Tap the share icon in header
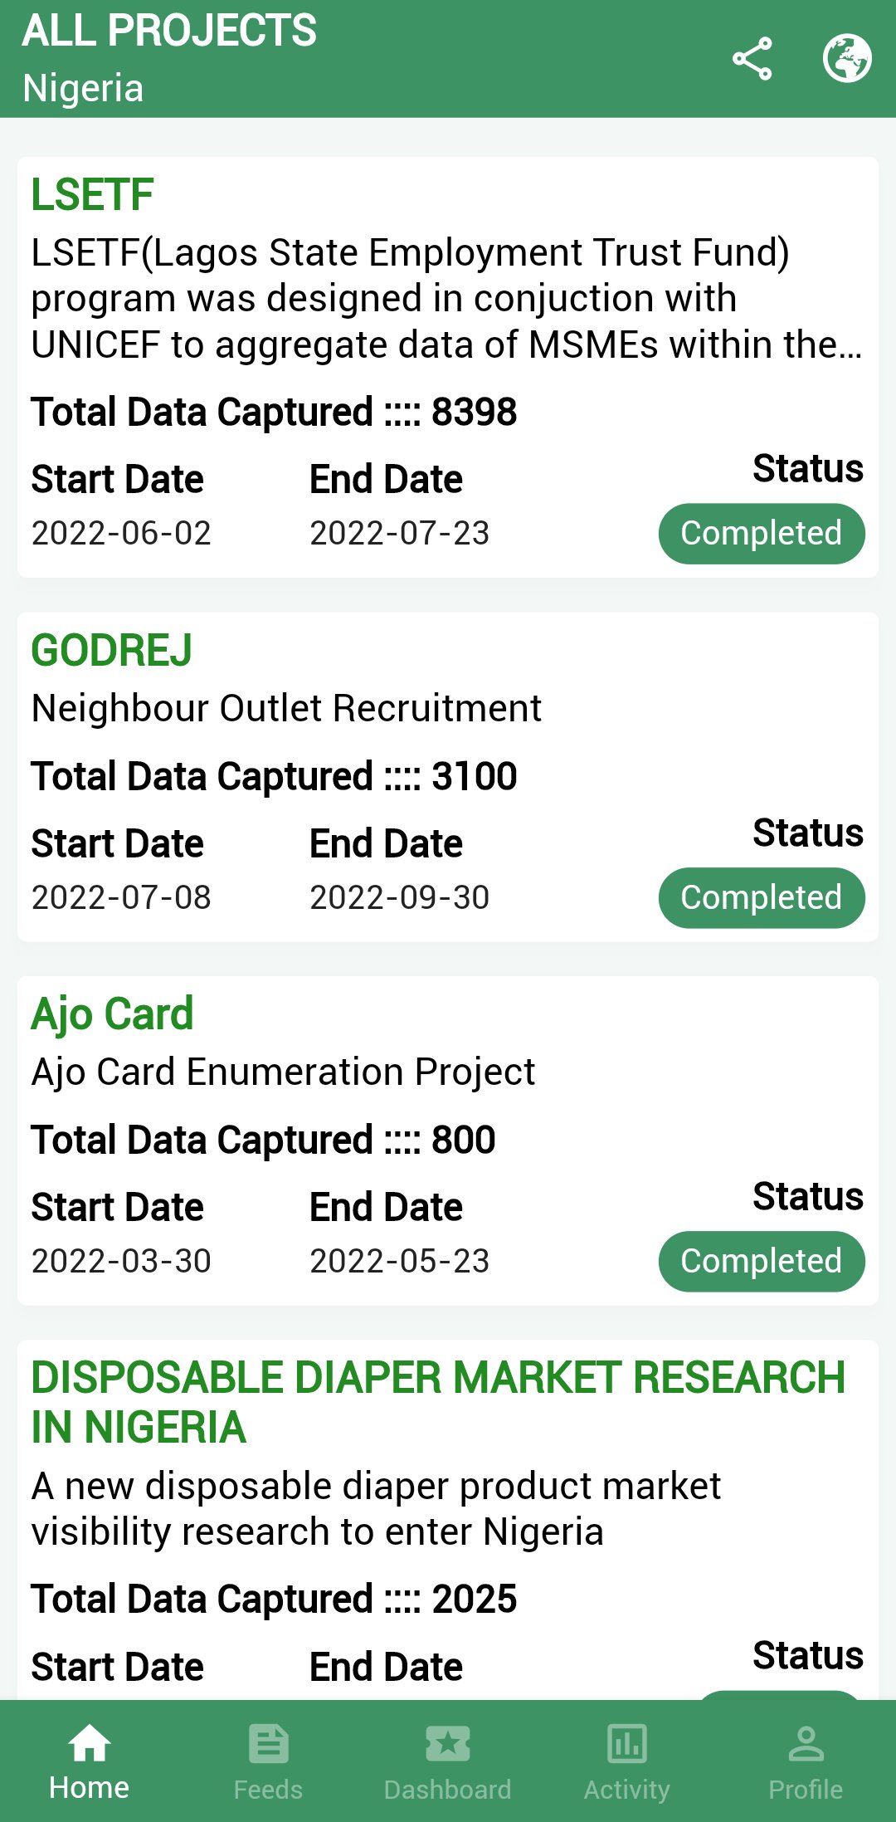 tap(752, 59)
